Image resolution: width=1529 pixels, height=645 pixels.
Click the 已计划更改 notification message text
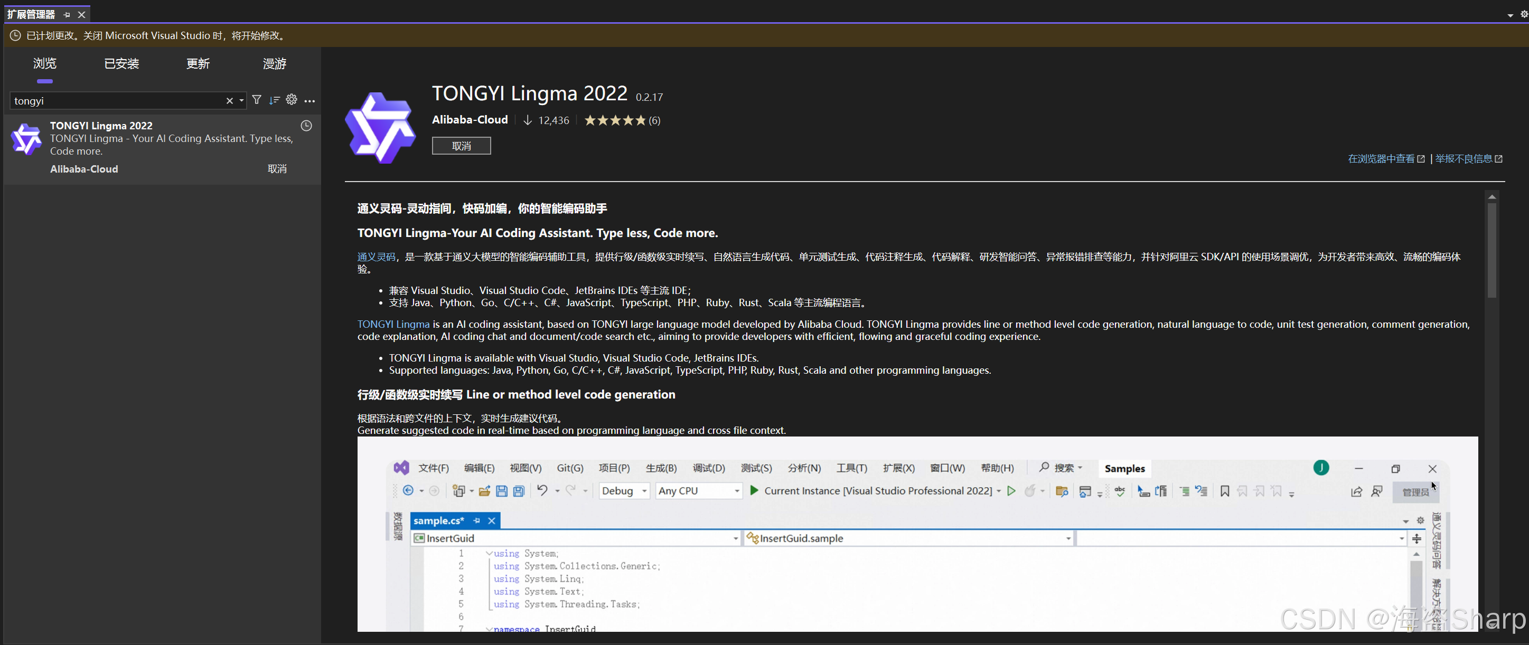[x=157, y=35]
